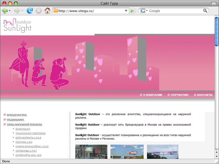The height and width of the screenshot is (164, 219).
Task: Open the МЕДИАБАИНГ link
Action: click(16, 120)
